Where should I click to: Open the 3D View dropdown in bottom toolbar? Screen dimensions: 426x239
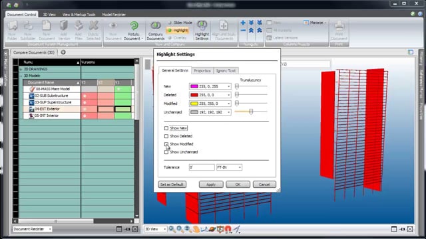click(164, 229)
